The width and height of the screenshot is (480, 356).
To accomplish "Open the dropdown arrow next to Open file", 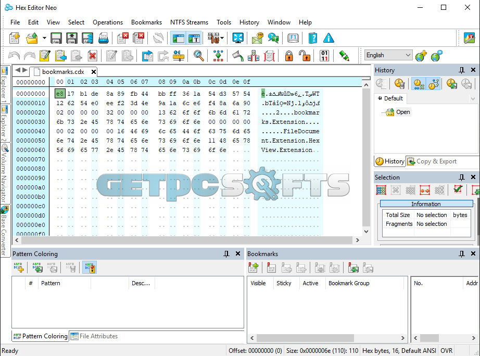I will pos(44,39).
